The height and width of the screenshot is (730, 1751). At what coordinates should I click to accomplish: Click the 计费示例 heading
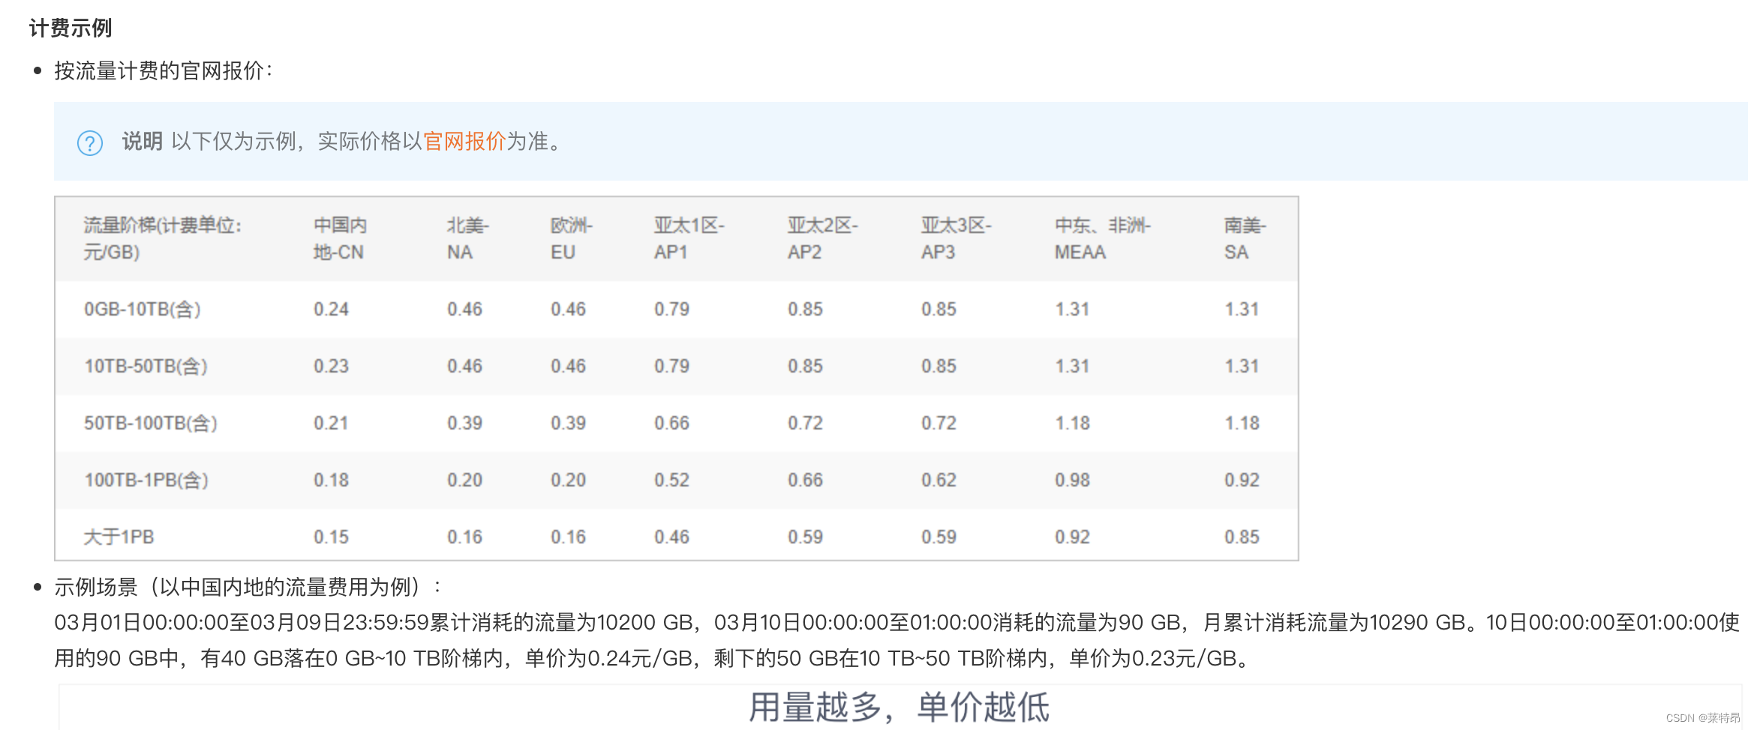[x=71, y=28]
